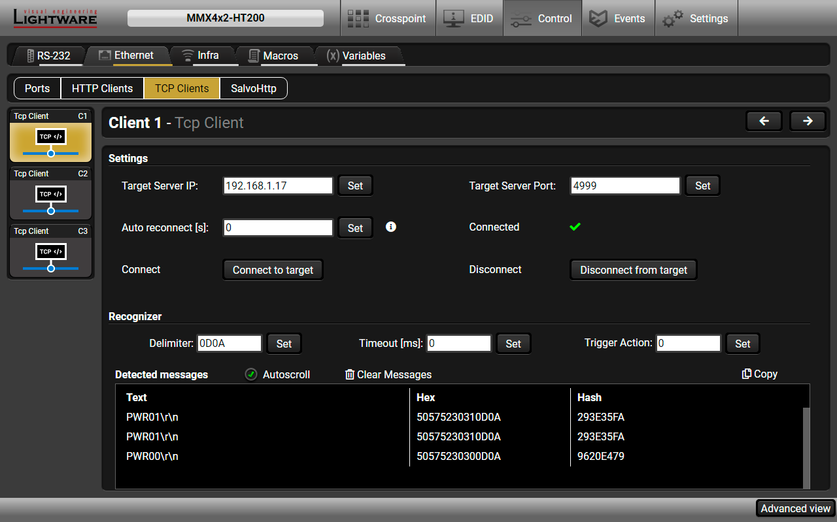837x522 pixels.
Task: Click the detected messages scrollbar
Action: click(806, 448)
